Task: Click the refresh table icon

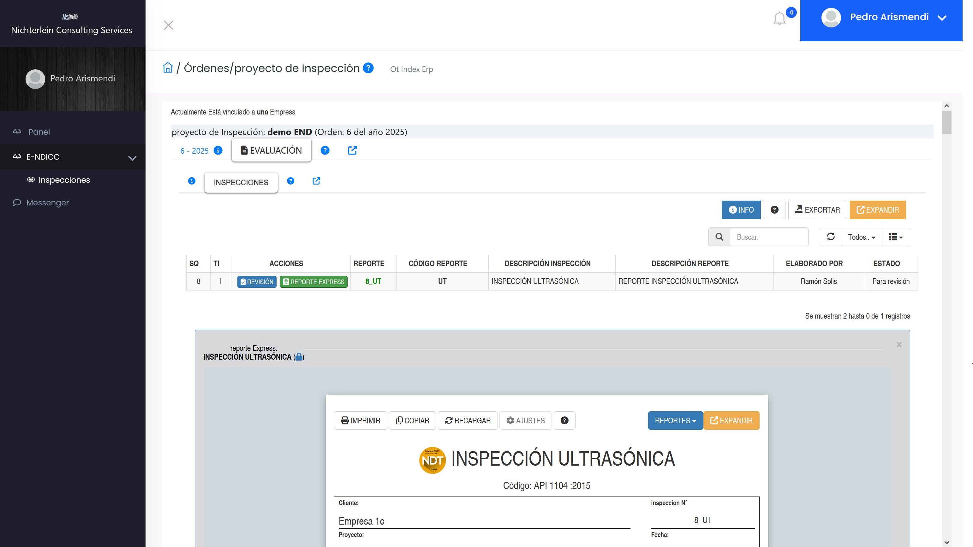Action: pyautogui.click(x=831, y=237)
